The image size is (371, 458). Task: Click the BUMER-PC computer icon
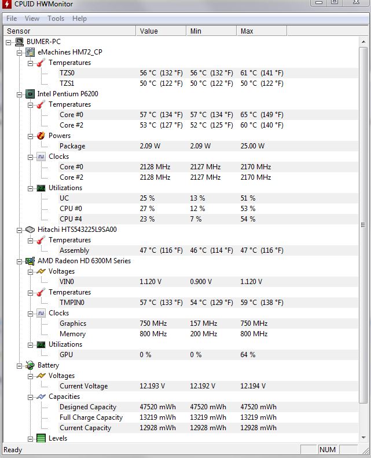pyautogui.click(x=19, y=42)
